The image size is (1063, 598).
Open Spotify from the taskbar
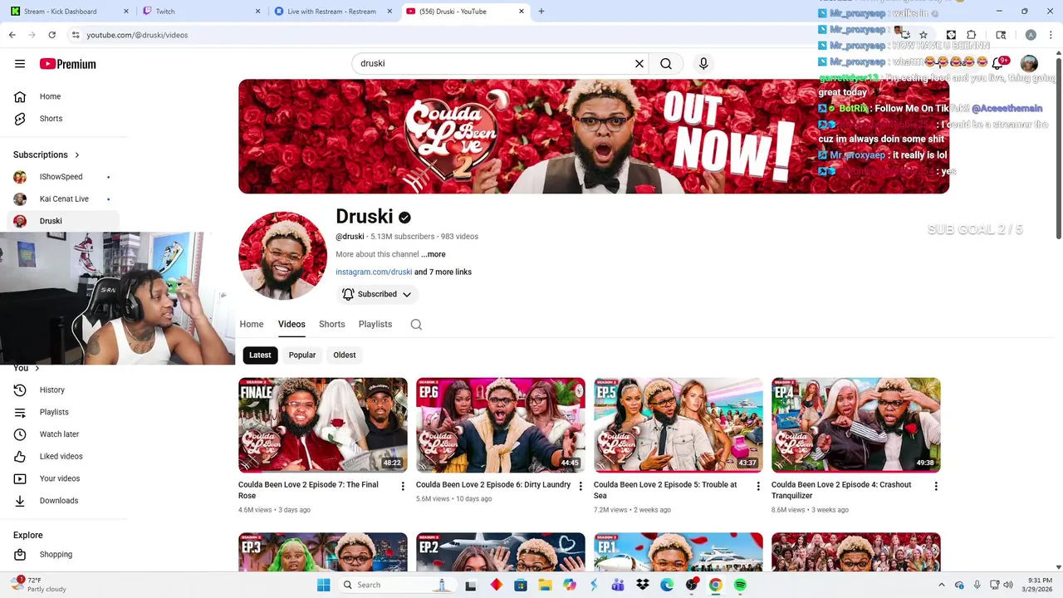[740, 585]
